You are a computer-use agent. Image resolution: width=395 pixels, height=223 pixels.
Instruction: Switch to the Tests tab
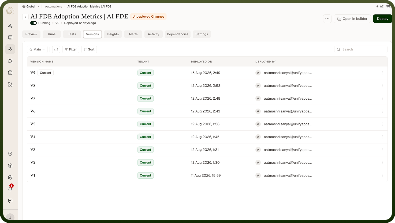click(72, 34)
